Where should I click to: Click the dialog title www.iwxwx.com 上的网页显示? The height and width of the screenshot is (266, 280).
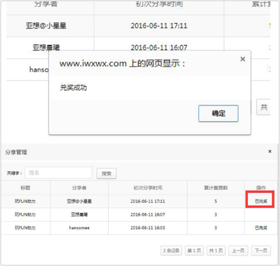coord(122,63)
